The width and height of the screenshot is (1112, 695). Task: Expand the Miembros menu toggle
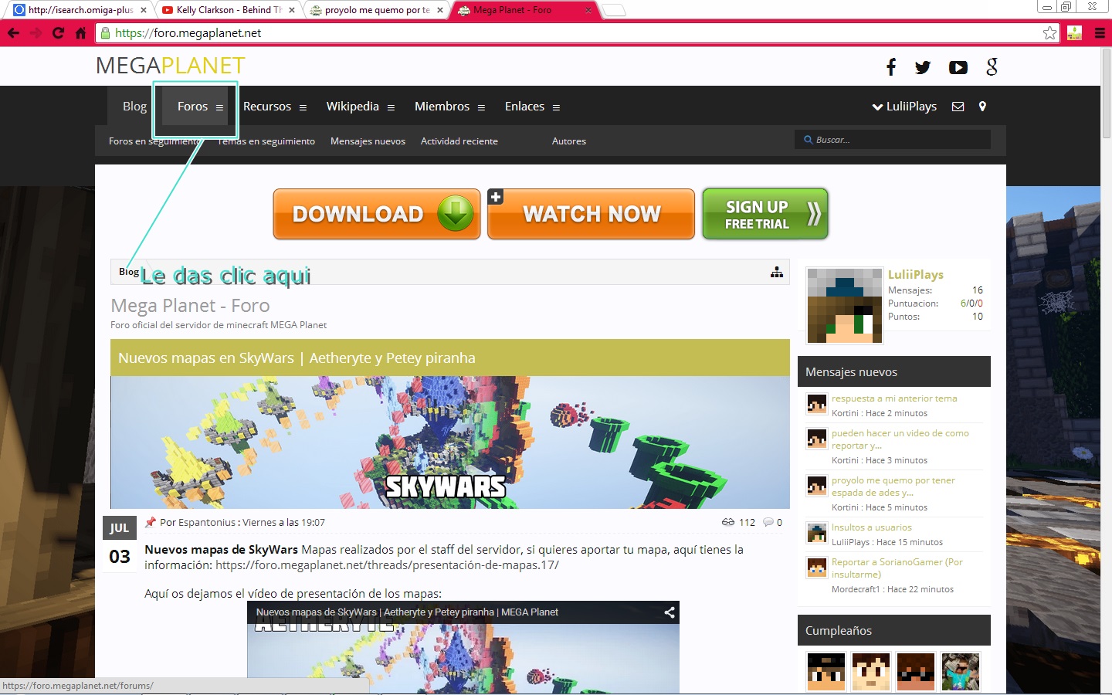pos(481,107)
